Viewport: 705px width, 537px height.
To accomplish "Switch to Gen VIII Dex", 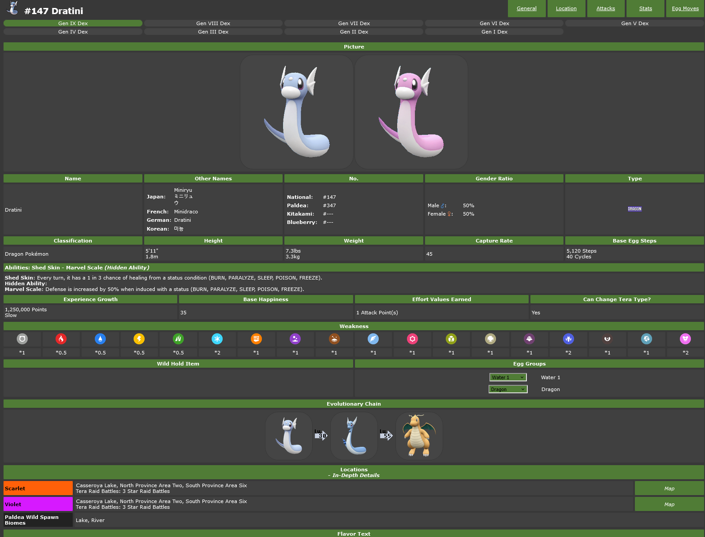I will (213, 23).
